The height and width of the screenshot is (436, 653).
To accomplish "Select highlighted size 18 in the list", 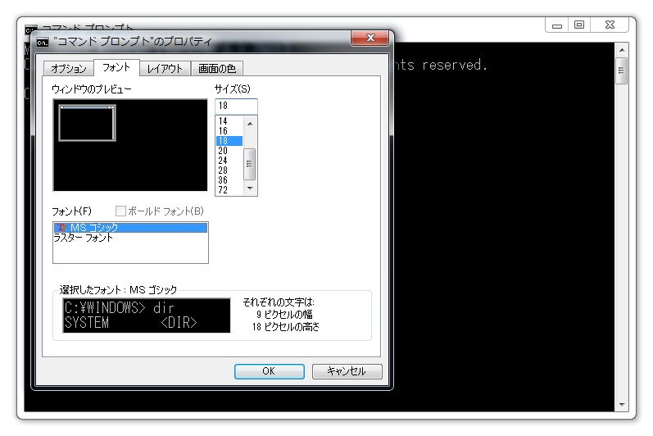I will coord(229,141).
